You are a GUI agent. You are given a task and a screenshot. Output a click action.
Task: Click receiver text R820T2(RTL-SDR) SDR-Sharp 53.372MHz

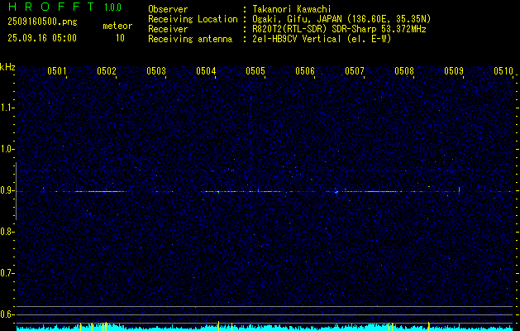(339, 29)
